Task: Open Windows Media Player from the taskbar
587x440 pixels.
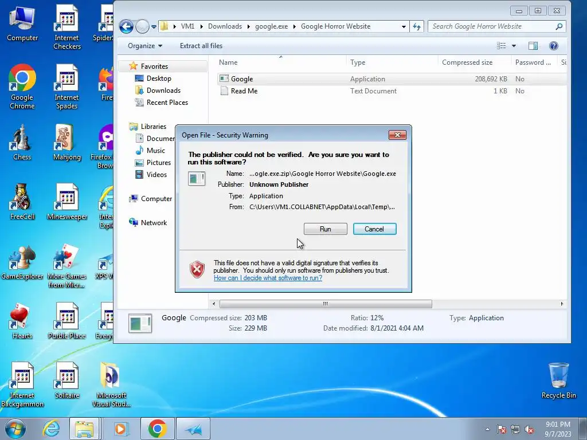Action: (x=120, y=429)
